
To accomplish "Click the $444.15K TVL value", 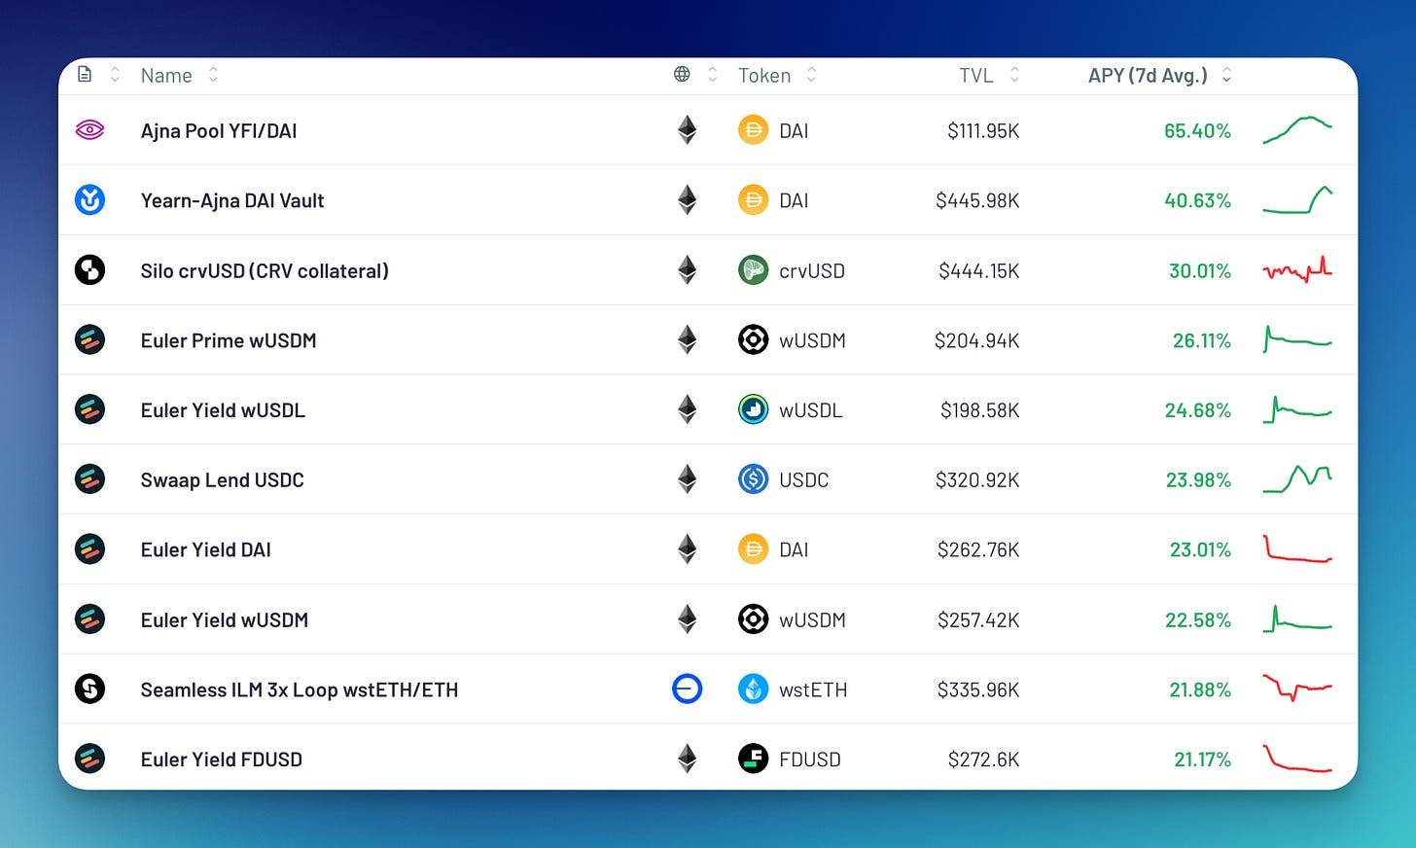I will point(978,270).
